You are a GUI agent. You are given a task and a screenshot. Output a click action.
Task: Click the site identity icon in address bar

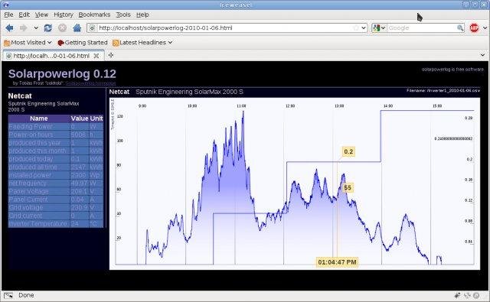[x=92, y=28]
